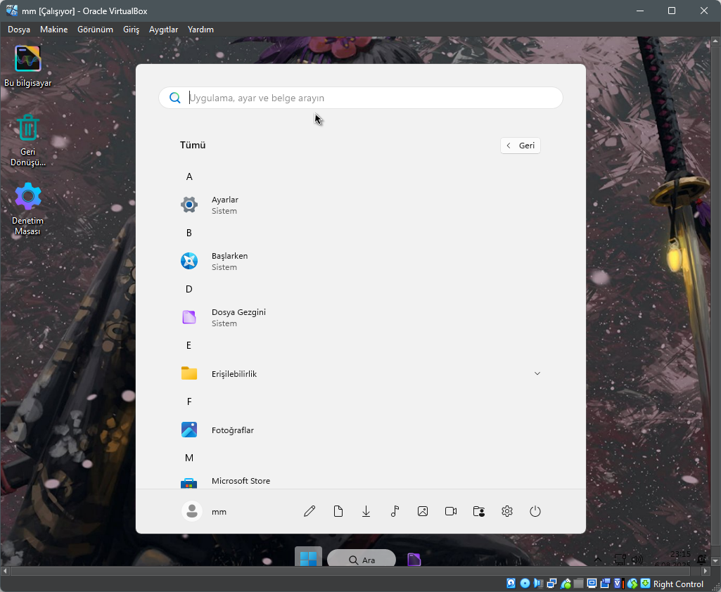Open Ayarlar from the app list
The width and height of the screenshot is (721, 592).
(x=361, y=205)
